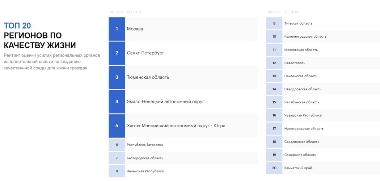Select Белгородская область in the list

[x=183, y=158]
